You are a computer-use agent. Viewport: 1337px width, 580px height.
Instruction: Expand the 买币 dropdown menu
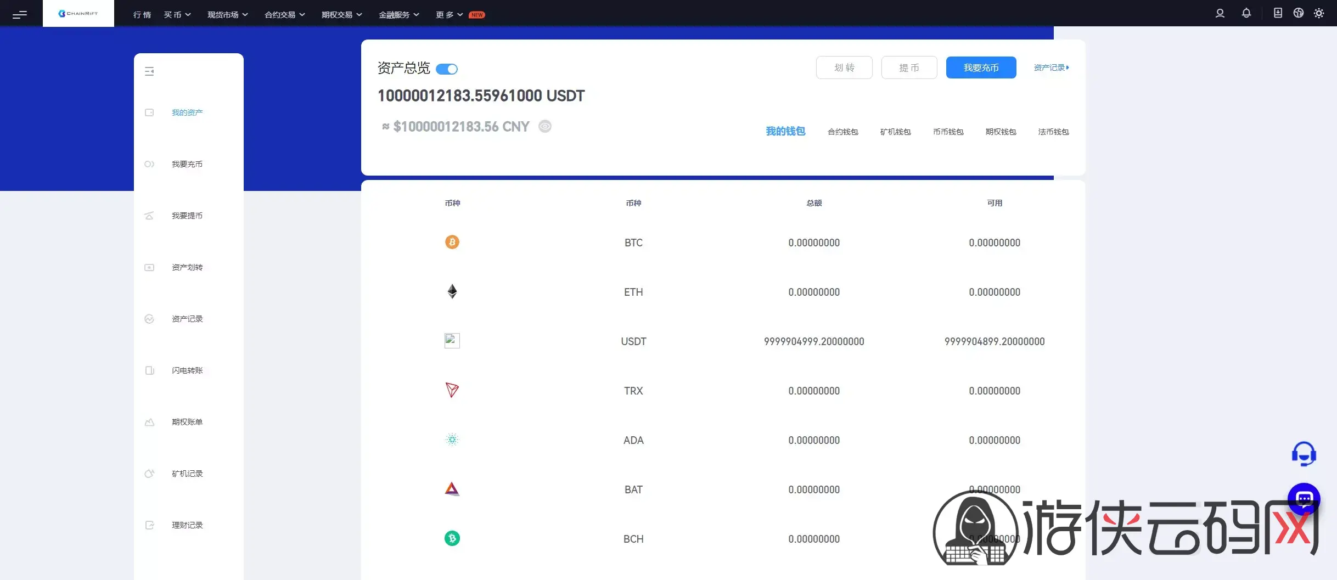(177, 15)
